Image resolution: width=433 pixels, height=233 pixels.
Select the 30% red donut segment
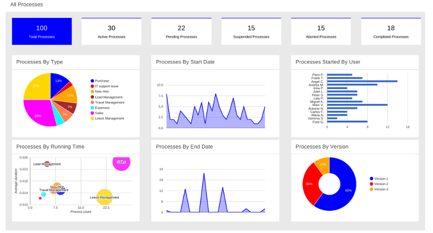click(311, 184)
